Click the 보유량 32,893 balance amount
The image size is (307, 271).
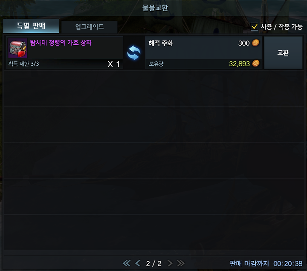[240, 63]
